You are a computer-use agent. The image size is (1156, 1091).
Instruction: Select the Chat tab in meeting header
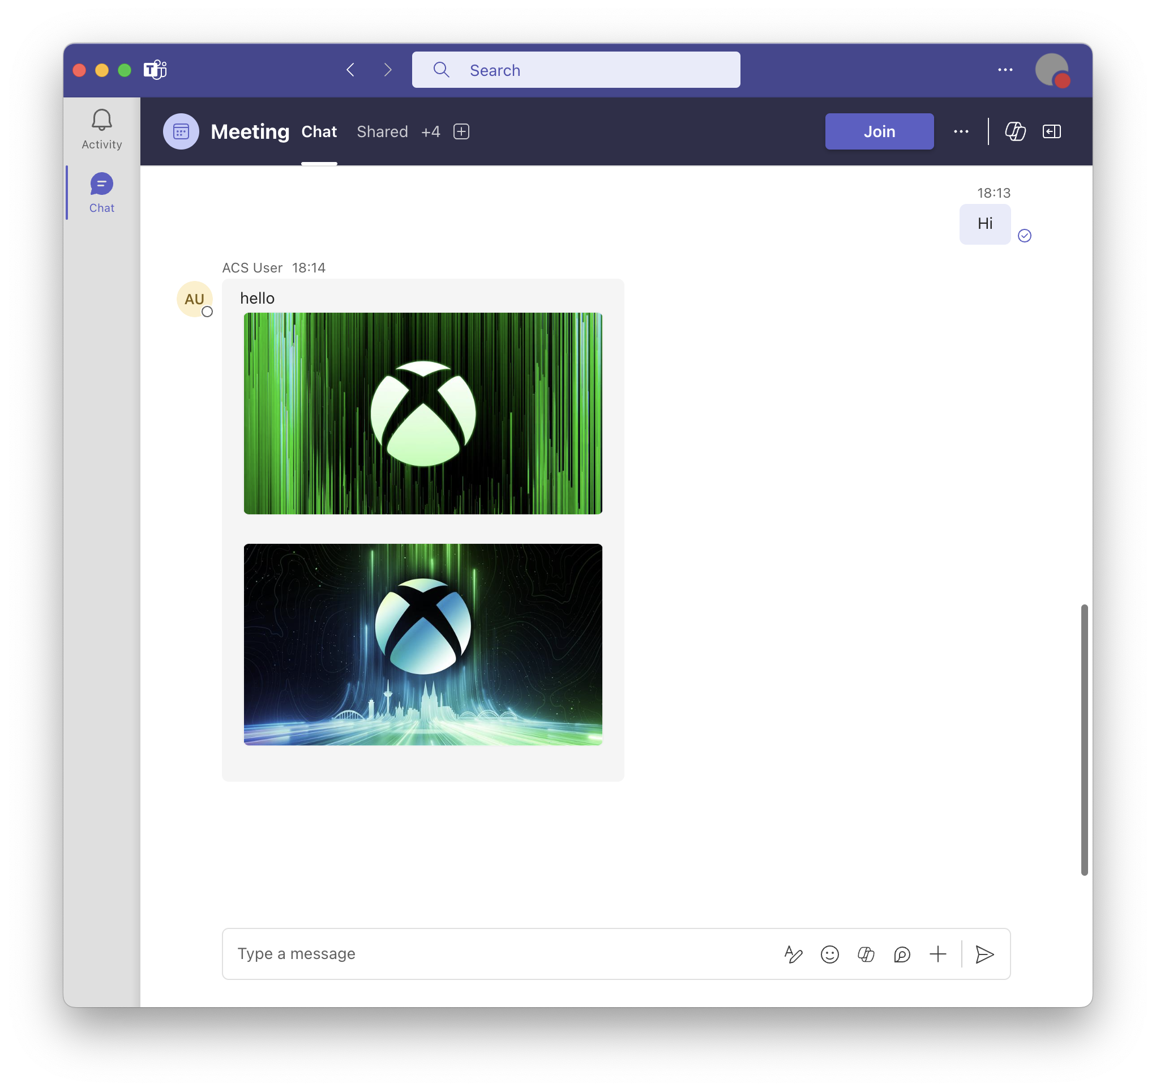click(320, 131)
